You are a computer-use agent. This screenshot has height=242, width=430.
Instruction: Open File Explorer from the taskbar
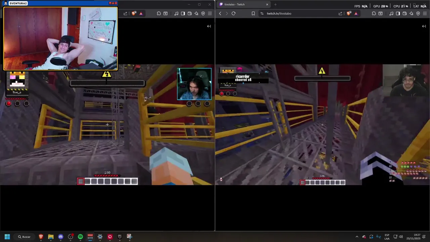[51, 237]
